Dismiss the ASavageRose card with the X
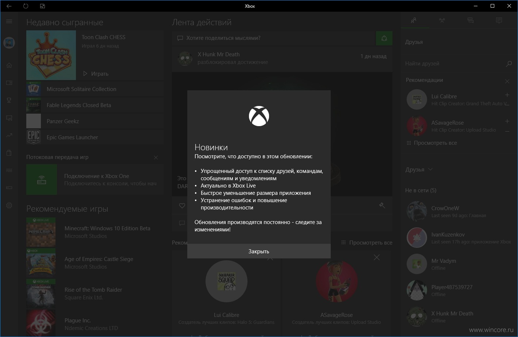The width and height of the screenshot is (518, 337). 377,258
